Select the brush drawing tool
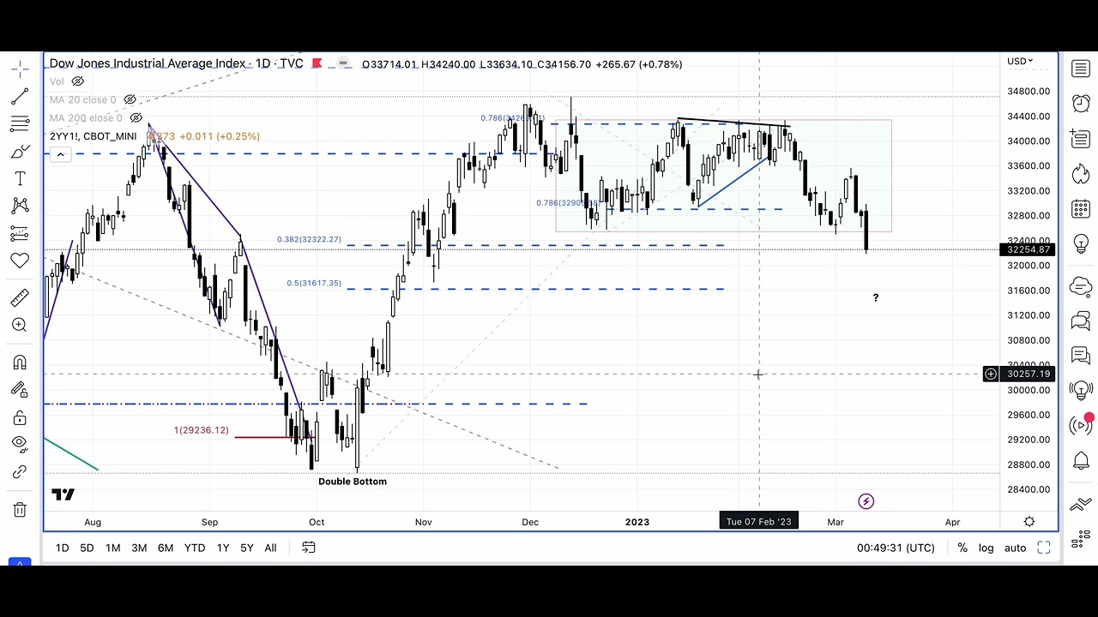The width and height of the screenshot is (1098, 617). (x=20, y=152)
